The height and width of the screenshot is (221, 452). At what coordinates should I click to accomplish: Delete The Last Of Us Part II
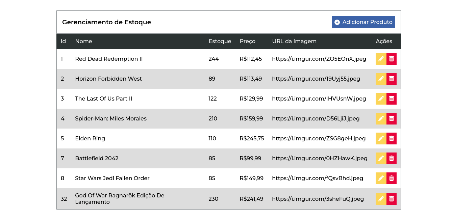point(392,99)
